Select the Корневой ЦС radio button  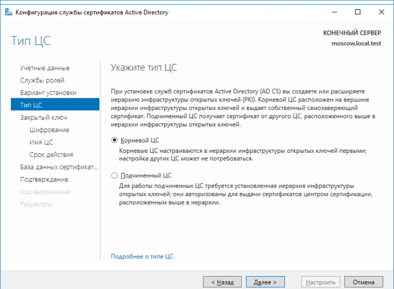[x=114, y=140]
